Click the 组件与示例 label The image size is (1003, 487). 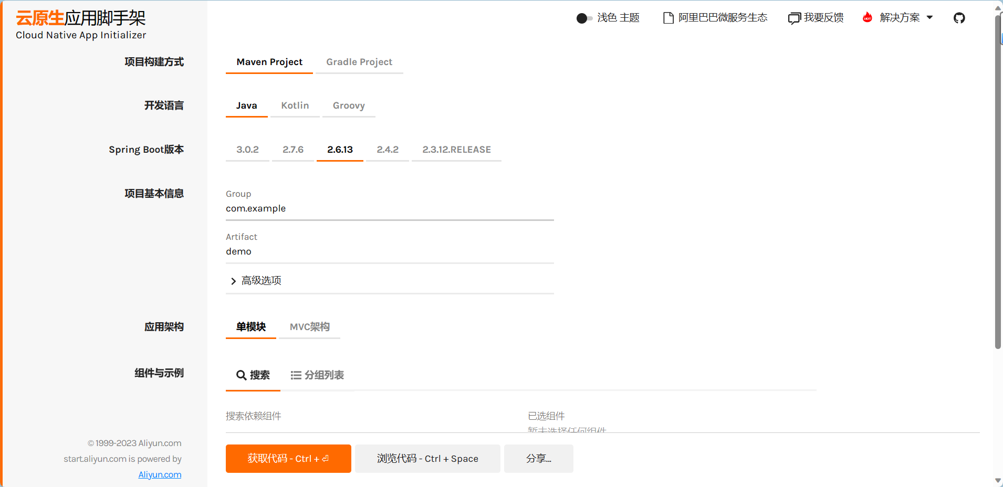[x=159, y=373]
